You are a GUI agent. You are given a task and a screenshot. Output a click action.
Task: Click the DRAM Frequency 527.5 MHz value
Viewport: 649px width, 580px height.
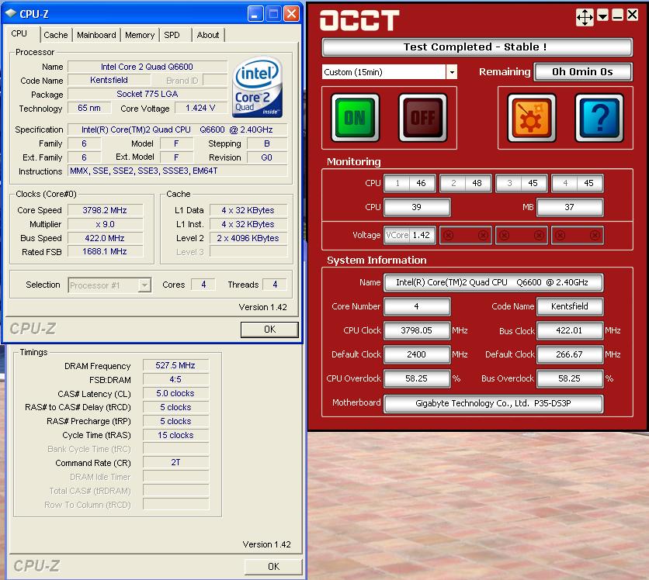click(x=175, y=365)
